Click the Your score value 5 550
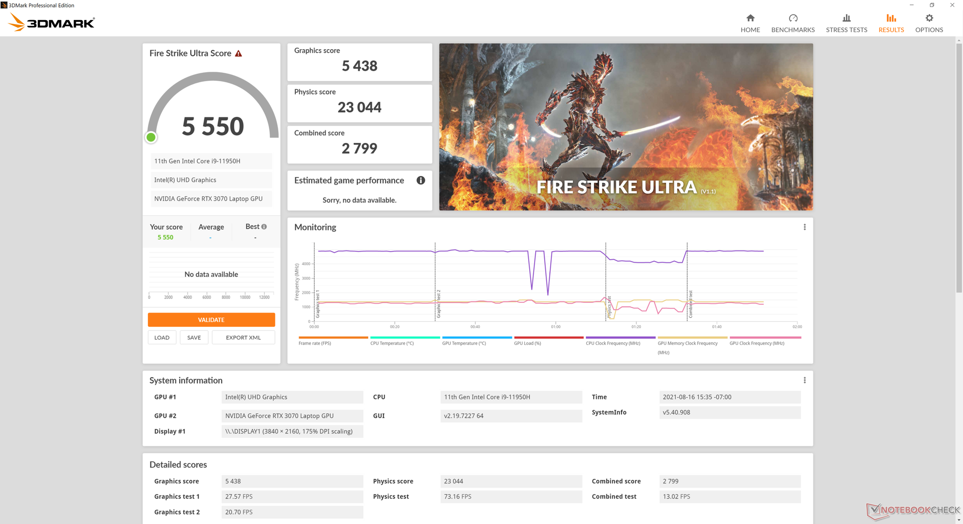Image resolution: width=963 pixels, height=524 pixels. [x=166, y=237]
